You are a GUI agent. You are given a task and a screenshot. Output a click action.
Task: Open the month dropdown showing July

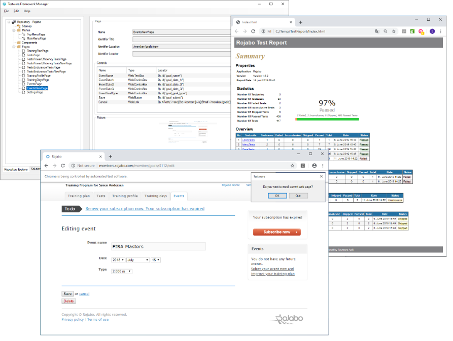tap(138, 260)
